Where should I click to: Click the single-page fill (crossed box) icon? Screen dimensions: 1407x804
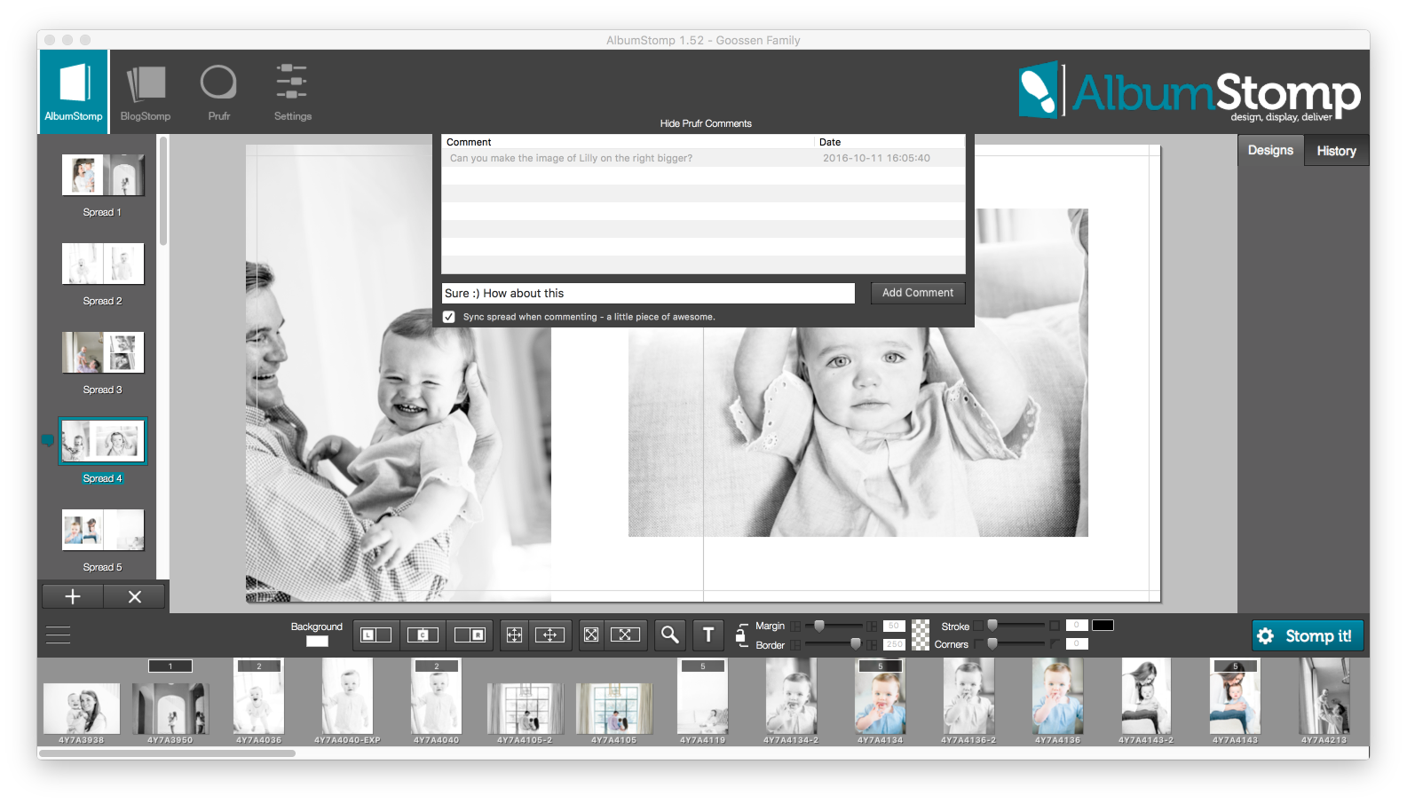coord(591,635)
